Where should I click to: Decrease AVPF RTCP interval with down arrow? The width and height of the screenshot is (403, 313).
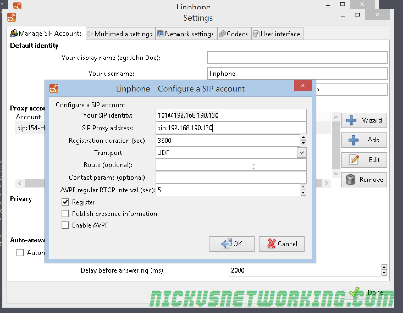pos(303,193)
